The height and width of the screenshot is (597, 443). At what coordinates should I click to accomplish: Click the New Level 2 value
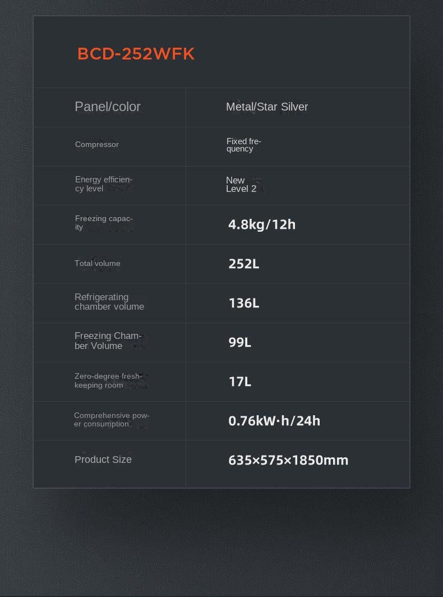[241, 185]
